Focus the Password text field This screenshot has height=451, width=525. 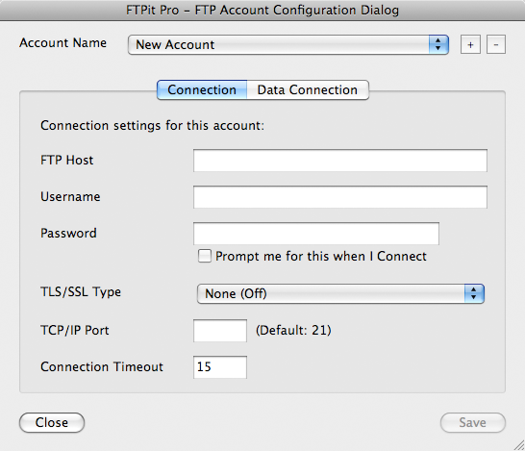point(316,234)
